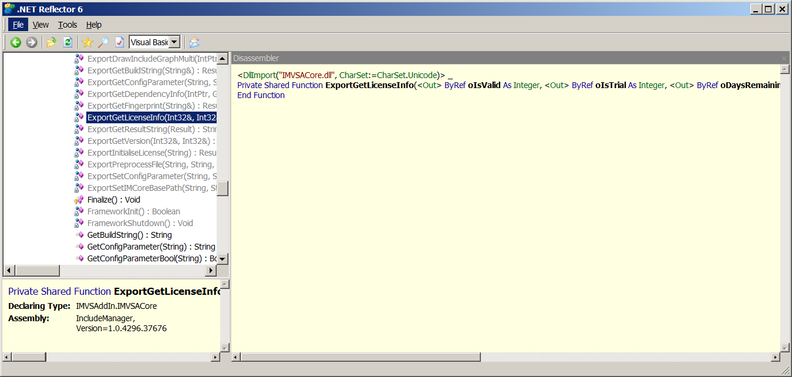Click method icon beside ExportGetConfigParameter
Viewport: 792px width, 377px height.
[x=79, y=82]
